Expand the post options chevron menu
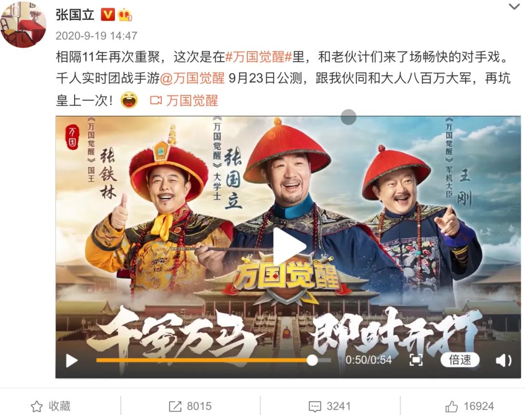The image size is (526, 415). coord(514,7)
